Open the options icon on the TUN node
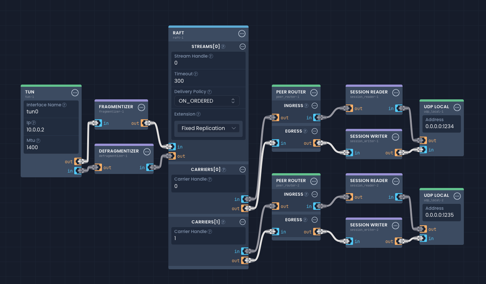 click(x=75, y=93)
